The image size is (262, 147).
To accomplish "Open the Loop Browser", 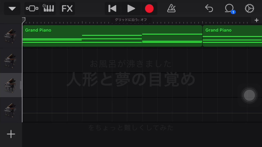I will (230, 8).
